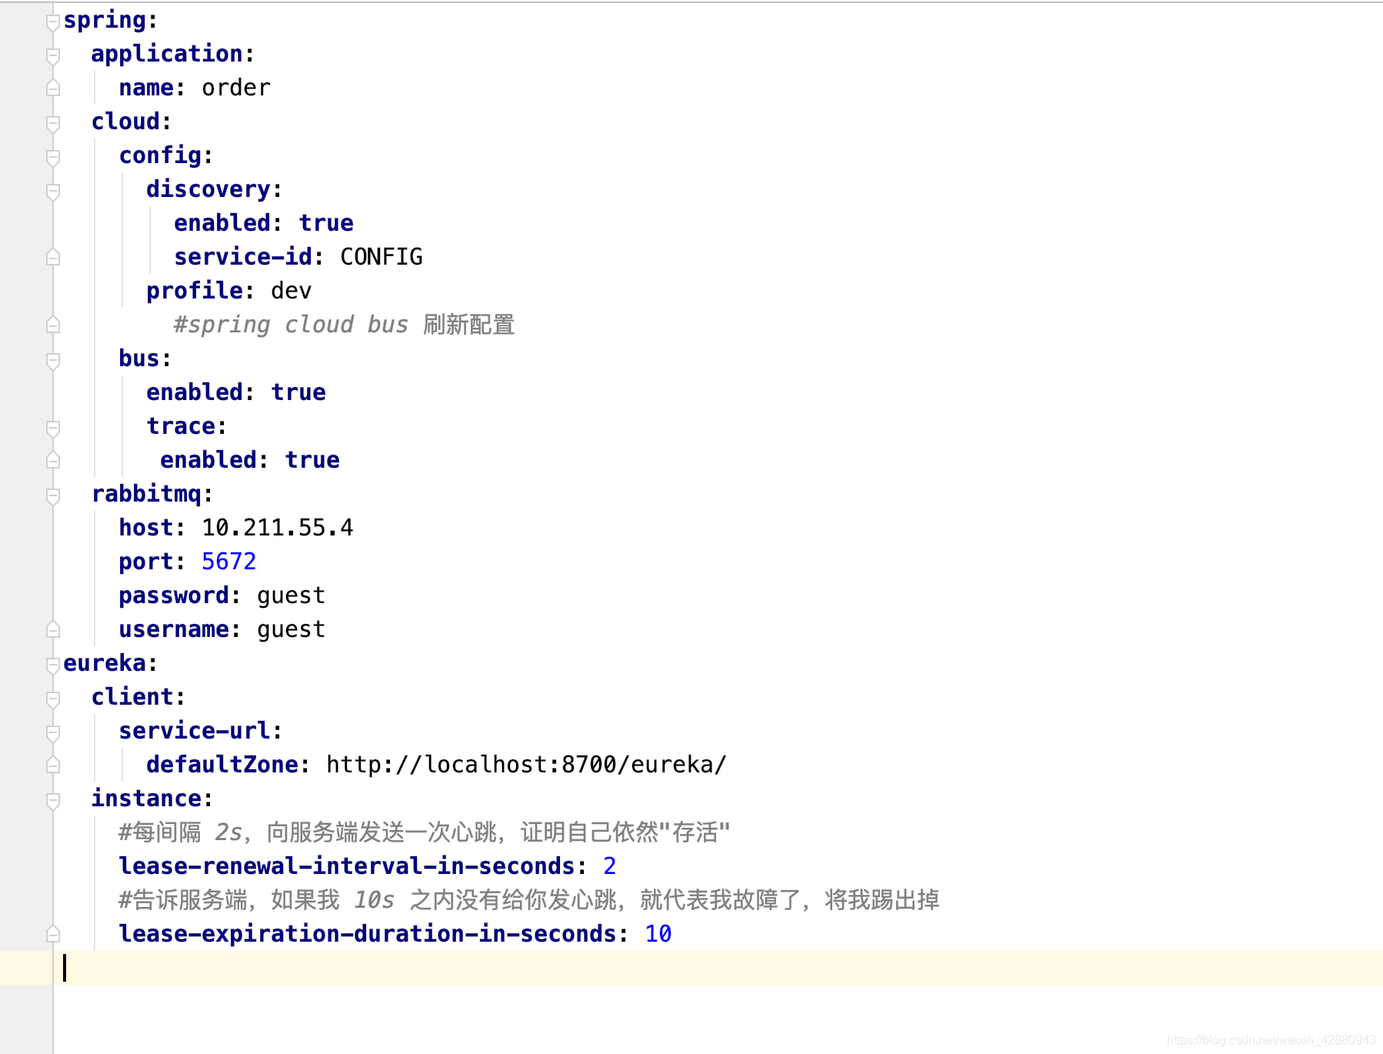Fold the trace block in gutter

(x=53, y=428)
